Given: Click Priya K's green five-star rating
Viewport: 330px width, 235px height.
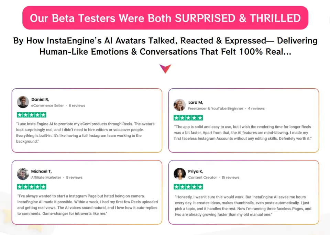Looking at the screenshot, I should pos(188,187).
